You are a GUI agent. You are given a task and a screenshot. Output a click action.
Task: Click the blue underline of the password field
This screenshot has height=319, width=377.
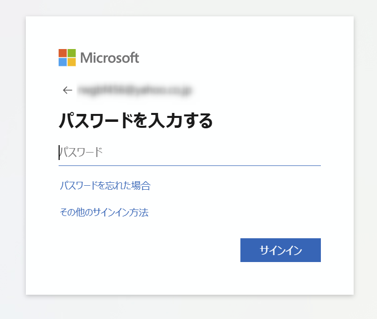(x=189, y=165)
